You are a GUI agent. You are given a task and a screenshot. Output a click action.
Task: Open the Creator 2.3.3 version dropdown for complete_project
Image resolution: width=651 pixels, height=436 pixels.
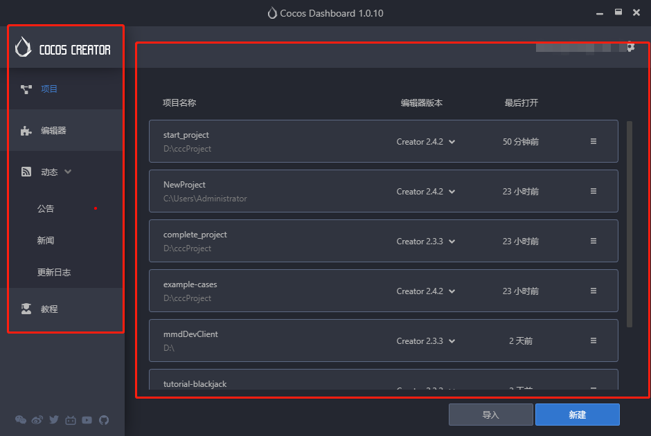[452, 242]
